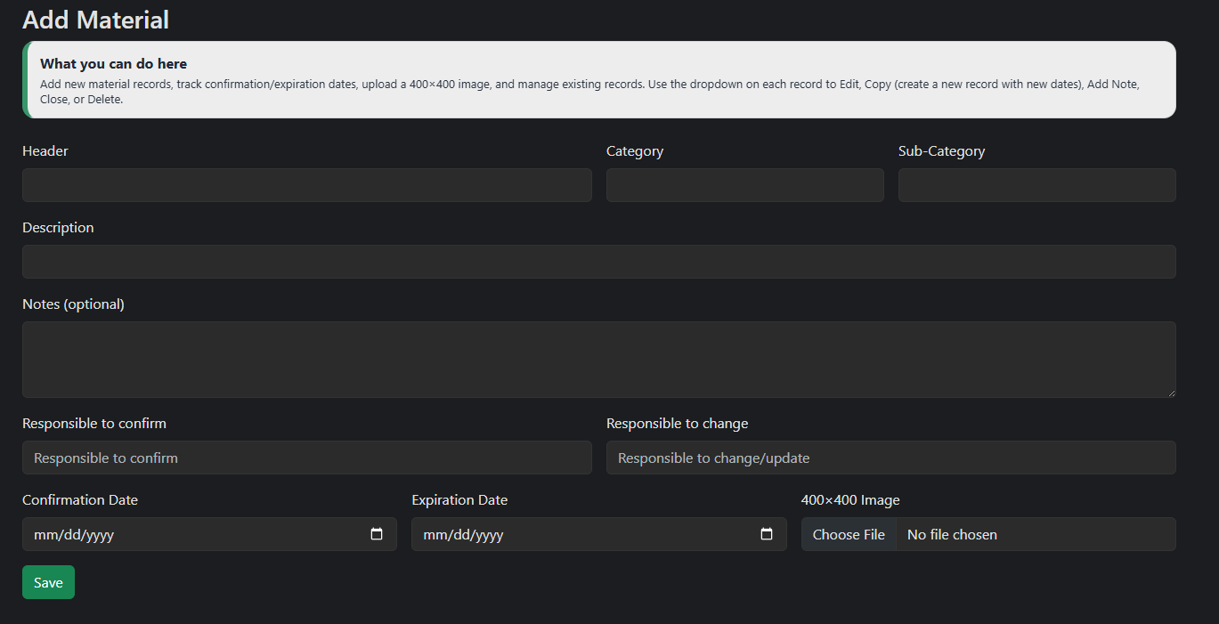Image resolution: width=1219 pixels, height=624 pixels.
Task: Click into the Category input box
Action: point(744,185)
